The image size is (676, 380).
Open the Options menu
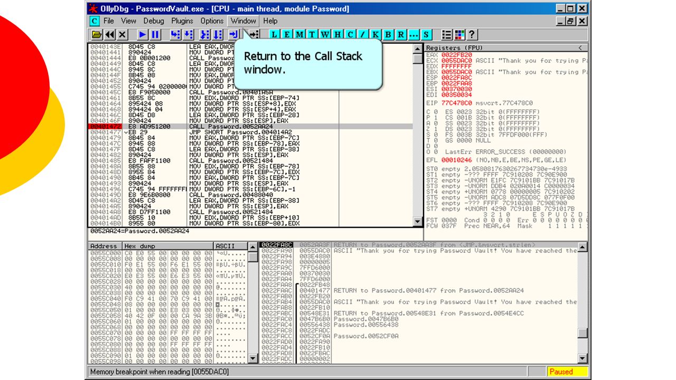click(x=212, y=21)
